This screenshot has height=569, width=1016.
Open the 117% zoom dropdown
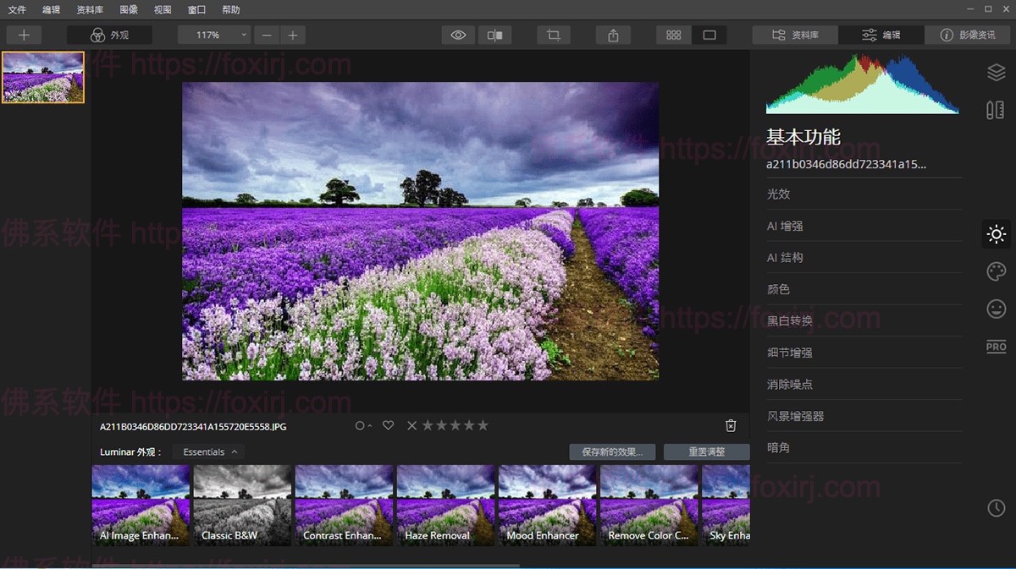tap(213, 36)
